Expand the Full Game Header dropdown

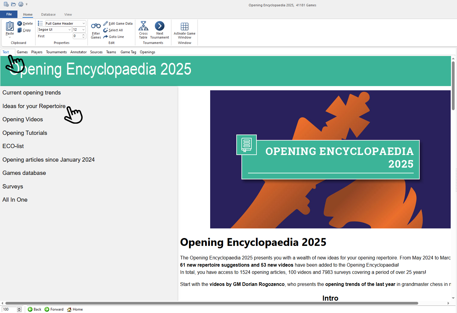click(x=84, y=23)
